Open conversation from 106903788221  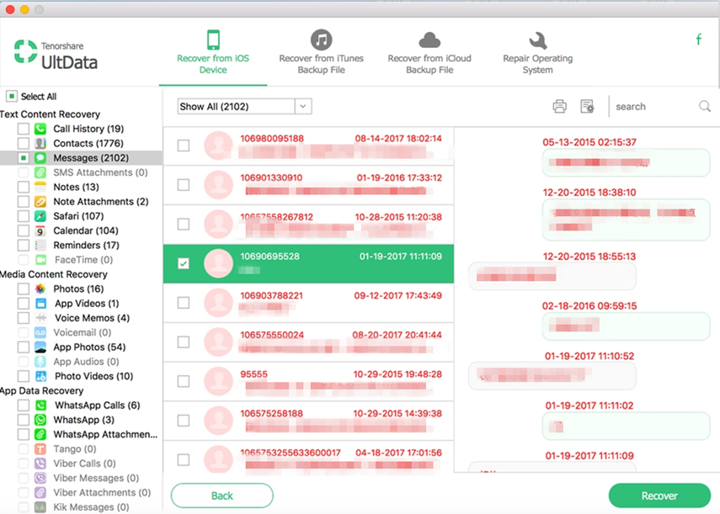308,303
